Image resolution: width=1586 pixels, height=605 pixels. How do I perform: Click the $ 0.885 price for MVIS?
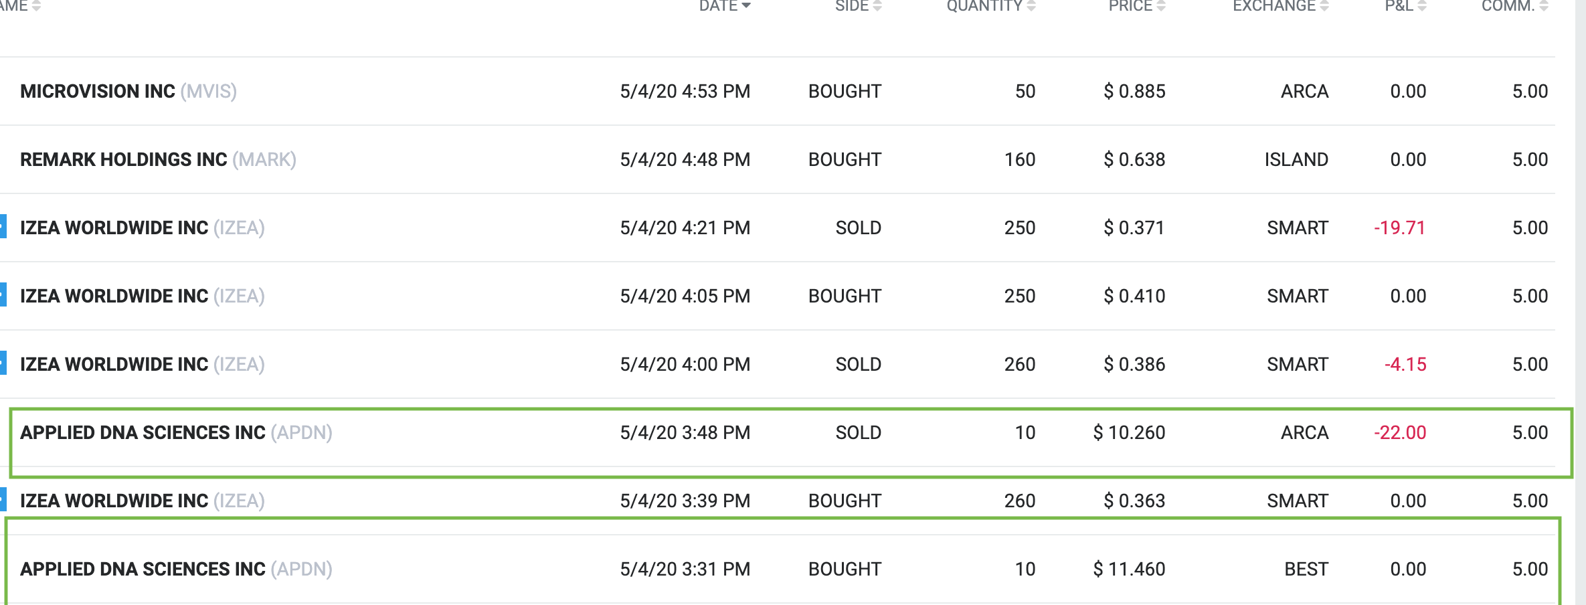point(1134,91)
